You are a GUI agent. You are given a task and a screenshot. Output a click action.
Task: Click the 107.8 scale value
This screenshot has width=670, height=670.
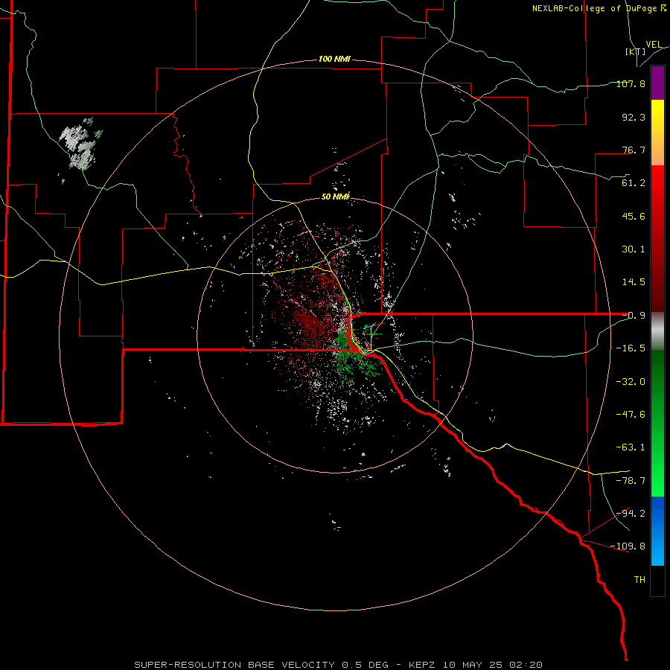tap(631, 83)
